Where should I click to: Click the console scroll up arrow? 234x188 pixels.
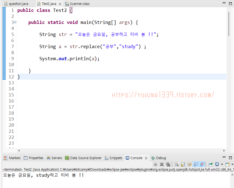[232, 175]
